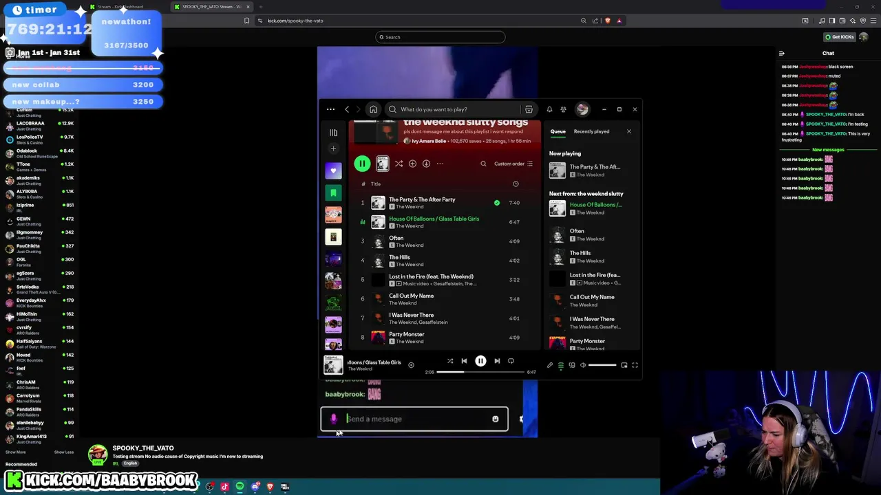881x495 pixels.
Task: Toggle the queue view icon
Action: (x=561, y=365)
